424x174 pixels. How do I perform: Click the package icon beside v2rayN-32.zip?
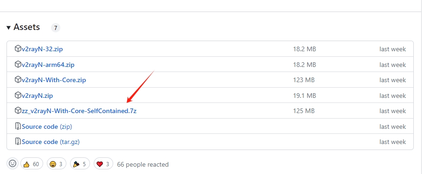[18, 49]
